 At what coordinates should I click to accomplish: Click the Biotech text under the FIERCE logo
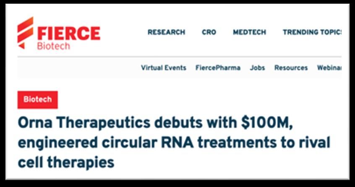pyautogui.click(x=53, y=46)
